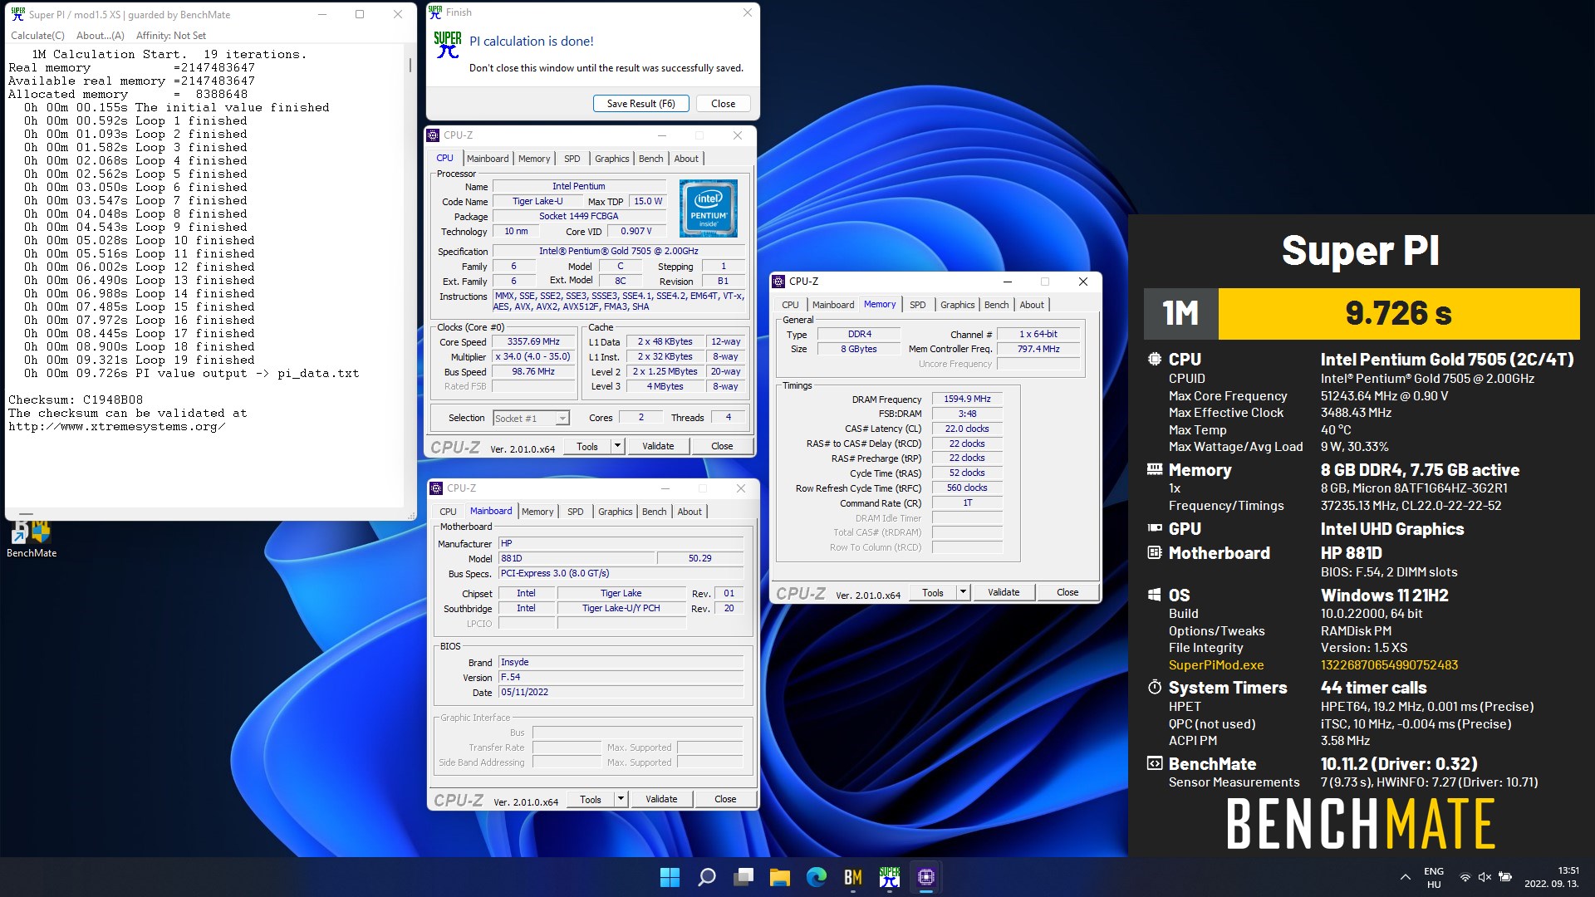The height and width of the screenshot is (897, 1595).
Task: Open About tab in CPU-Z Mainboard window
Action: click(690, 512)
